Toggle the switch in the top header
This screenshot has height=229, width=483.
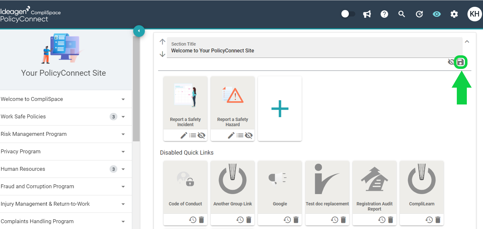tap(348, 14)
